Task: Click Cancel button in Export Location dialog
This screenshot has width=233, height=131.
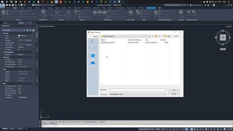Action: [174, 94]
